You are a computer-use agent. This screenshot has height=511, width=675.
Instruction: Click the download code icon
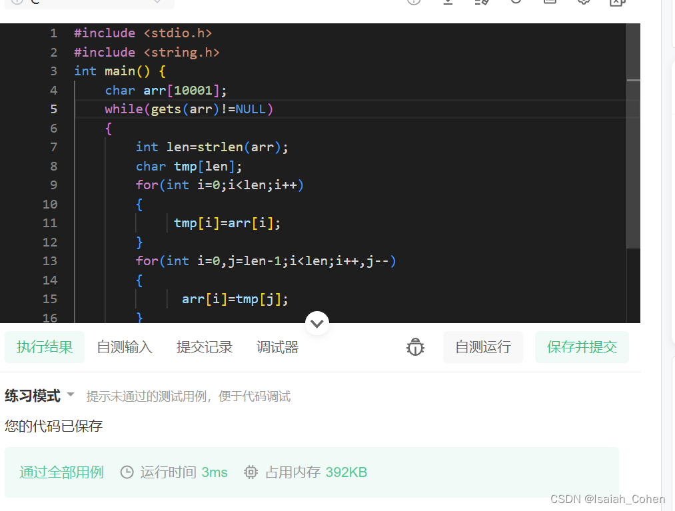[448, 3]
